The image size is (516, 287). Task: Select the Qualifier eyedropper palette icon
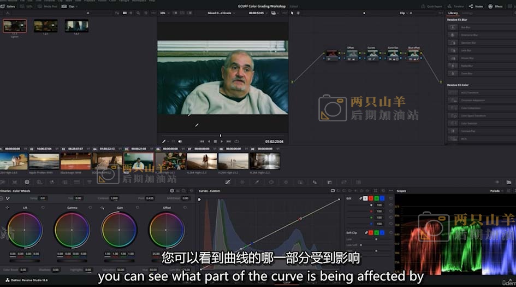256,182
